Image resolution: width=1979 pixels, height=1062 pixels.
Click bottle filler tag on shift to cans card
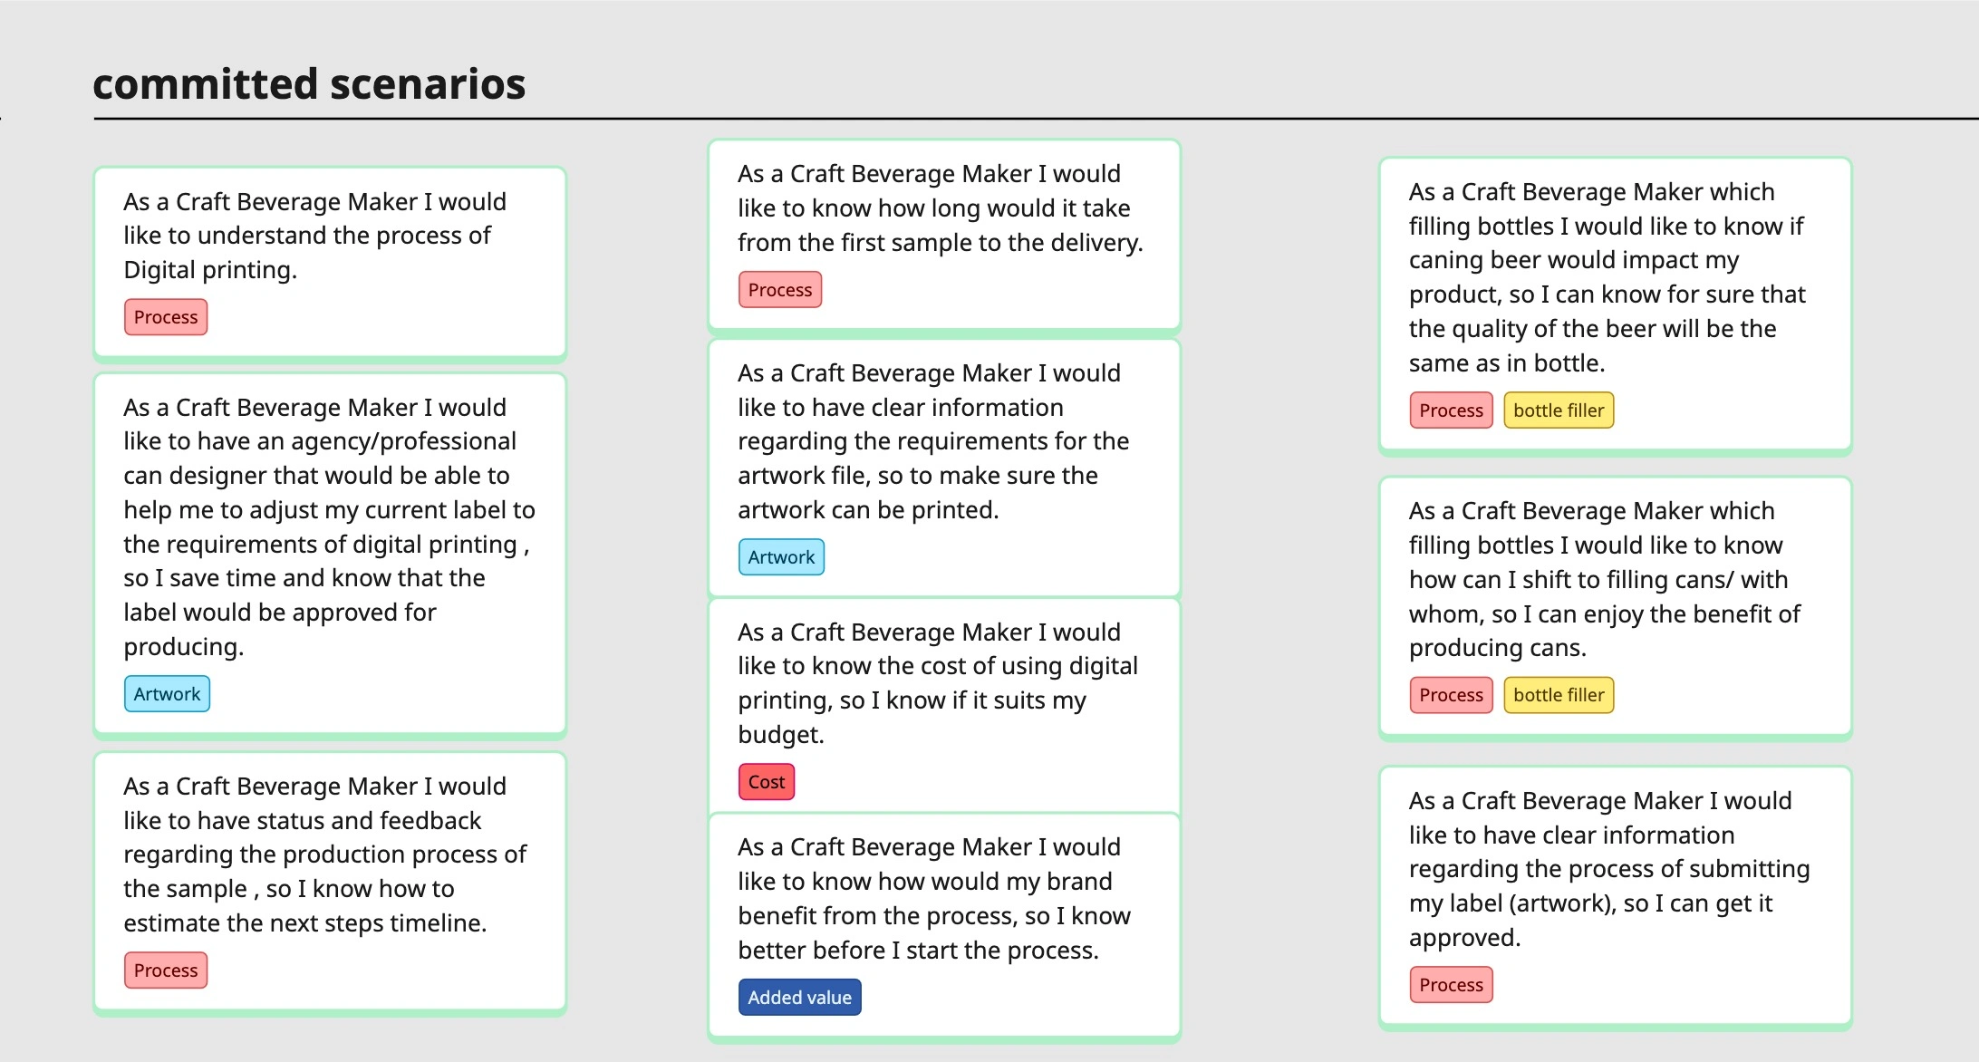pos(1559,695)
